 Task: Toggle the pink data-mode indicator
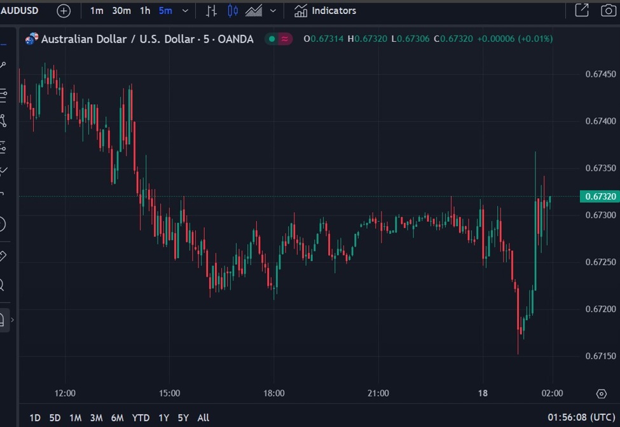click(285, 39)
